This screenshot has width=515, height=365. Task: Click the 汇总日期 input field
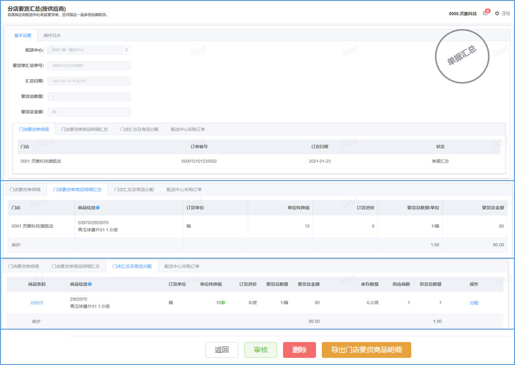point(89,81)
